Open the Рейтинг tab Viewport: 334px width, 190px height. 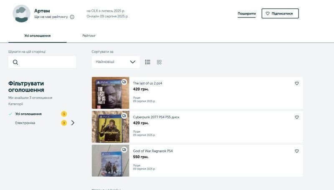point(89,36)
